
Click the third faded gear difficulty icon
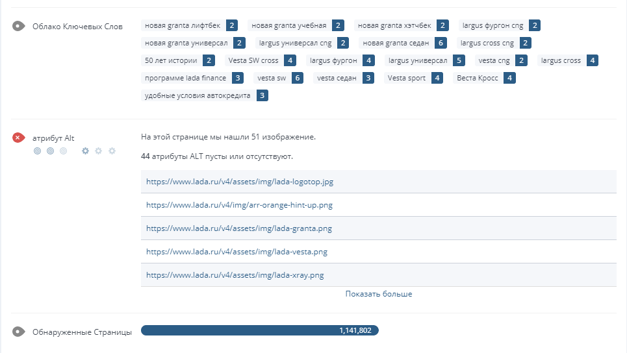point(112,151)
